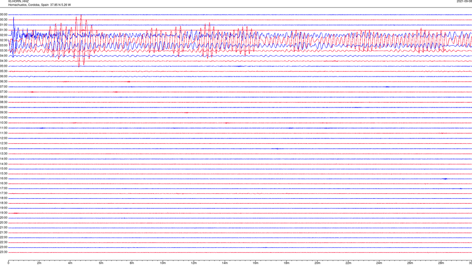Click the 14:00 row label
The height and width of the screenshot is (265, 472).
click(3, 159)
